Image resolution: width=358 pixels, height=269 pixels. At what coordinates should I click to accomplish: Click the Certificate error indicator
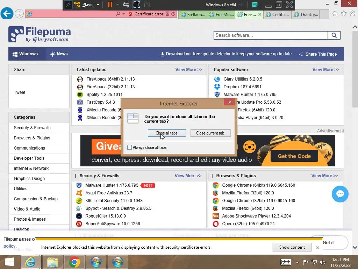[146, 14]
